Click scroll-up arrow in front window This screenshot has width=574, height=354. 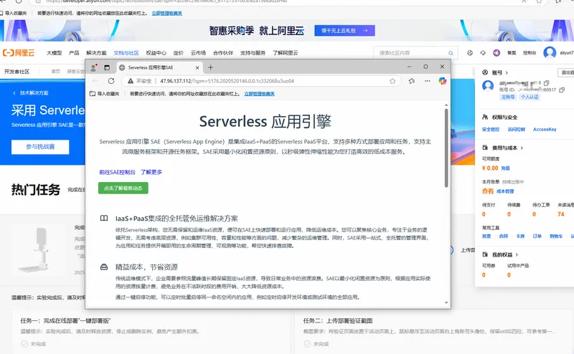pyautogui.click(x=446, y=105)
